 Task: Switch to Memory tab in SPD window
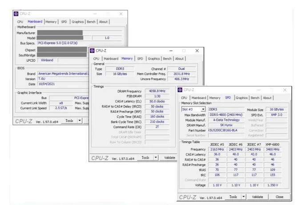point(215,98)
